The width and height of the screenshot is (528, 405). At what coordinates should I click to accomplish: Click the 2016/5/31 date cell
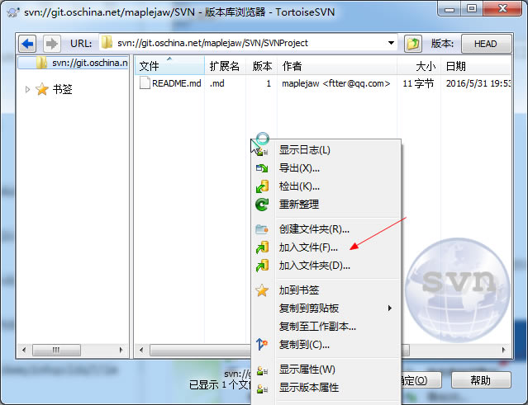pyautogui.click(x=478, y=83)
